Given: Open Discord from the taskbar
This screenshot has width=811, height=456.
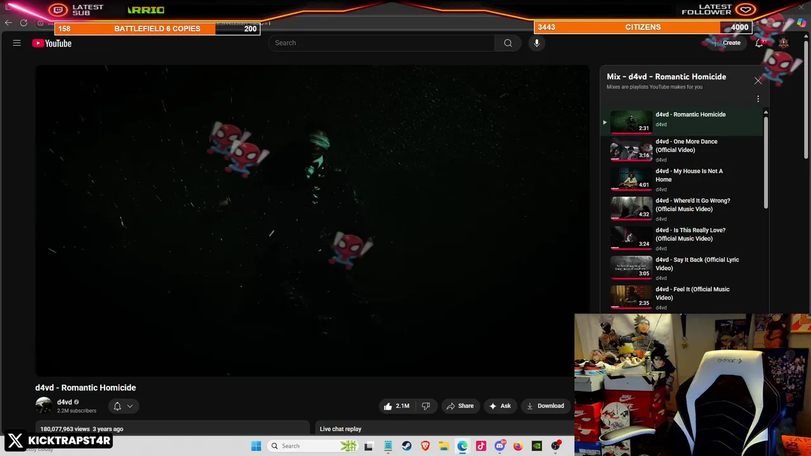Looking at the screenshot, I should pos(500,446).
